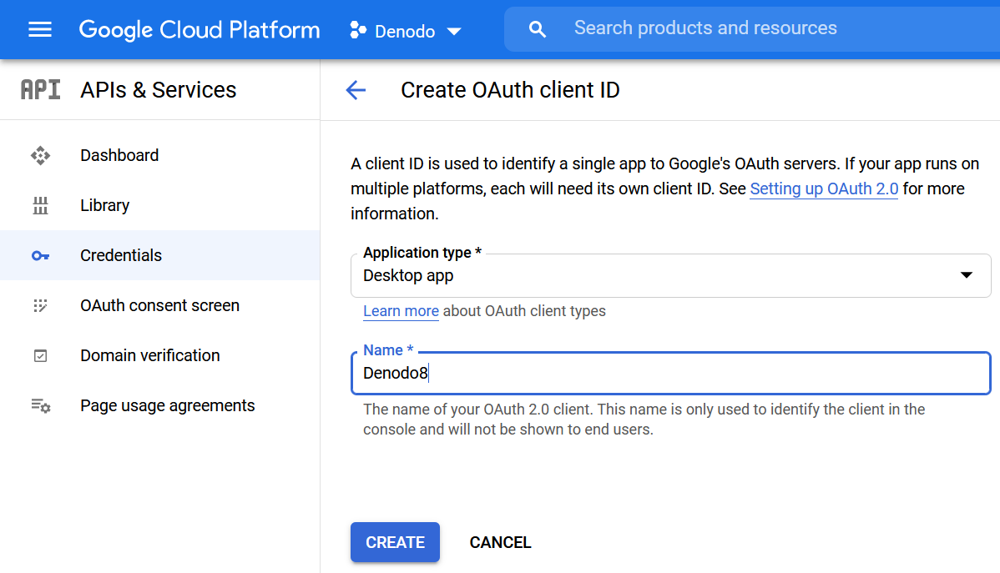Screen dimensions: 1000x573
Task: Open the Setting up OAuth 2.0 link
Action: point(824,189)
